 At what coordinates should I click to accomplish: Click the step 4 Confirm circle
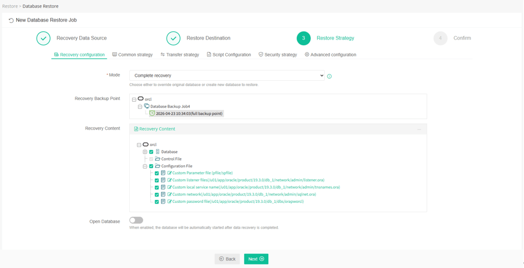(441, 38)
